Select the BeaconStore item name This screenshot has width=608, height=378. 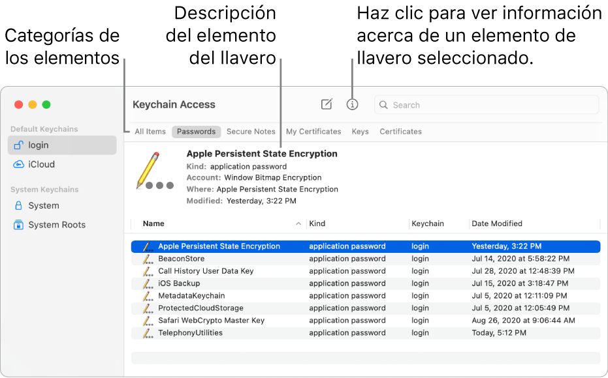pos(182,259)
